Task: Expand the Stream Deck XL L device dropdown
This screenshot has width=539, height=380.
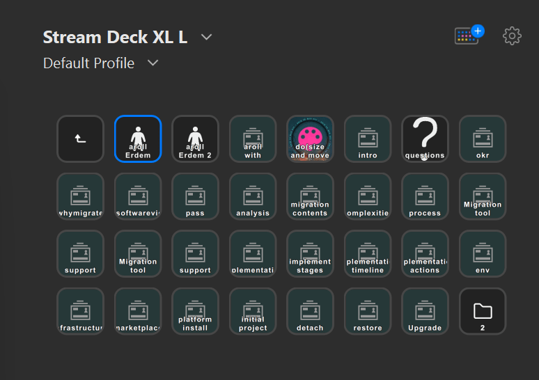Action: 206,37
